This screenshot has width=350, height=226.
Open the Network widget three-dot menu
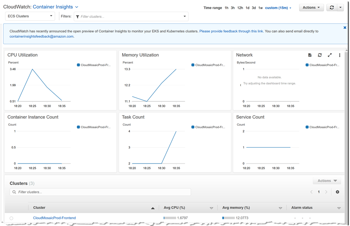click(x=339, y=55)
